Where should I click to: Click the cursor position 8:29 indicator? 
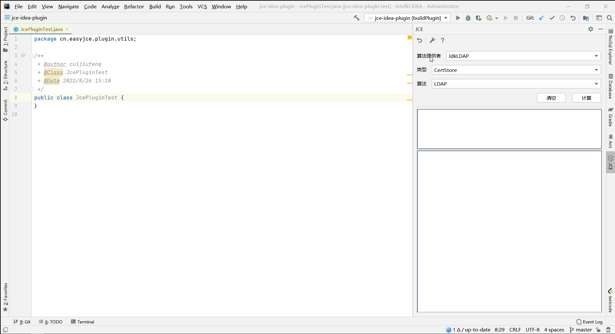pyautogui.click(x=499, y=330)
